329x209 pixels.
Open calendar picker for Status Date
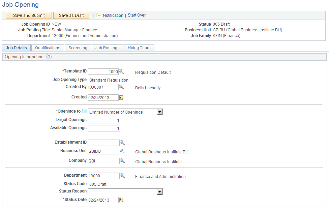121,200
